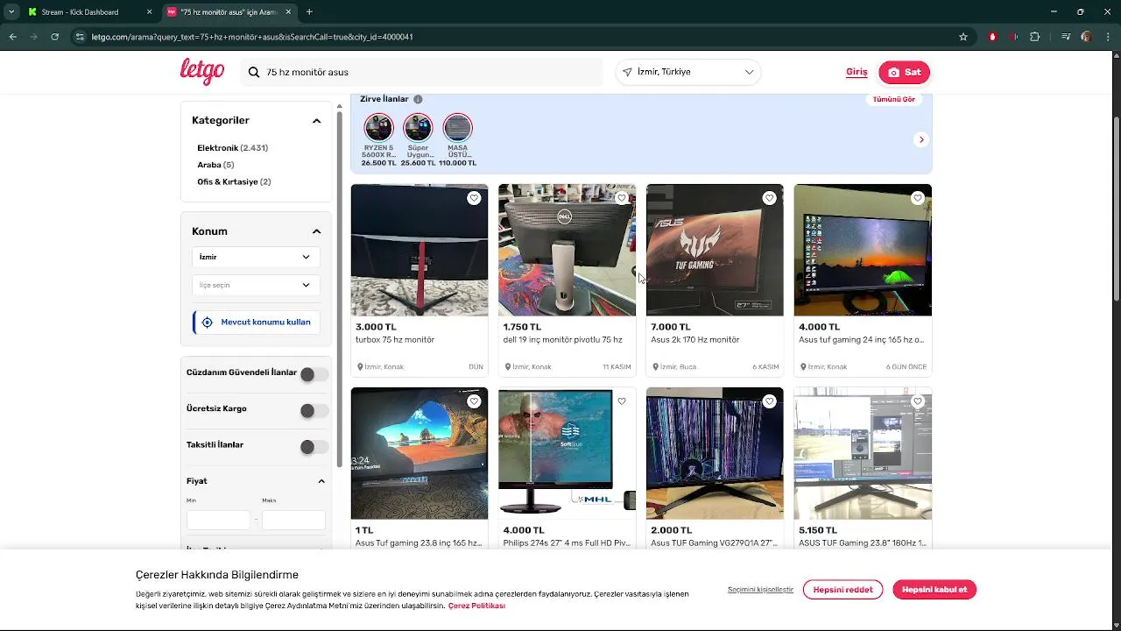Toggle Ücretsiz Kargo switch

pos(314,410)
